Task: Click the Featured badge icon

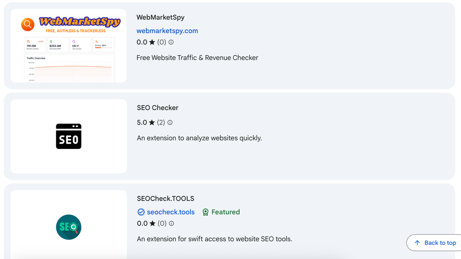Action: coord(205,212)
